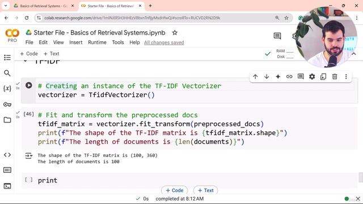The height and width of the screenshot is (204, 363).
Task: Toggle output view of cell 46
Action: tap(29, 156)
